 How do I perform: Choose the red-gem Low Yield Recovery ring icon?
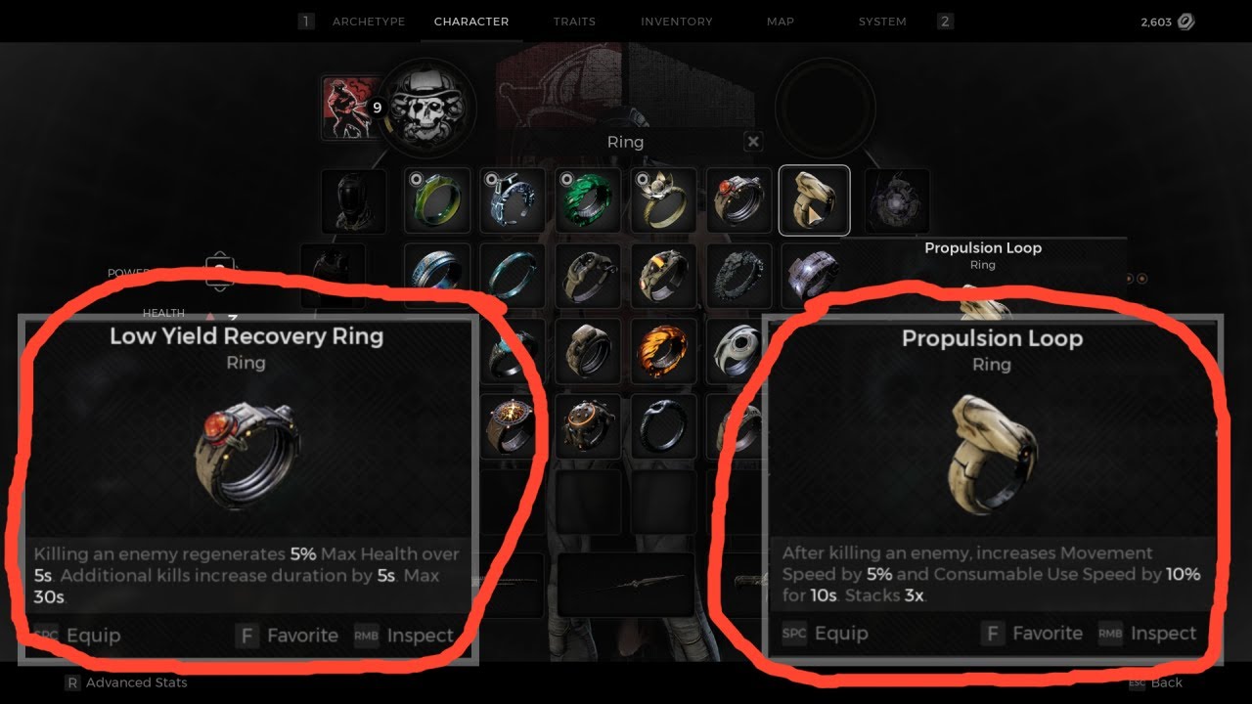coord(740,200)
